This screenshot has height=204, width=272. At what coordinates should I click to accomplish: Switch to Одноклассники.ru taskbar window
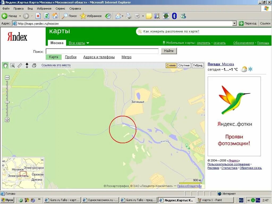point(101,200)
